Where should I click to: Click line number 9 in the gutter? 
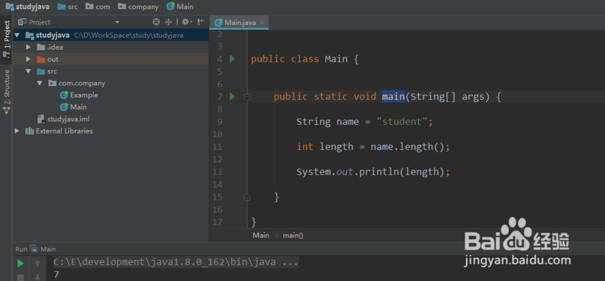220,122
